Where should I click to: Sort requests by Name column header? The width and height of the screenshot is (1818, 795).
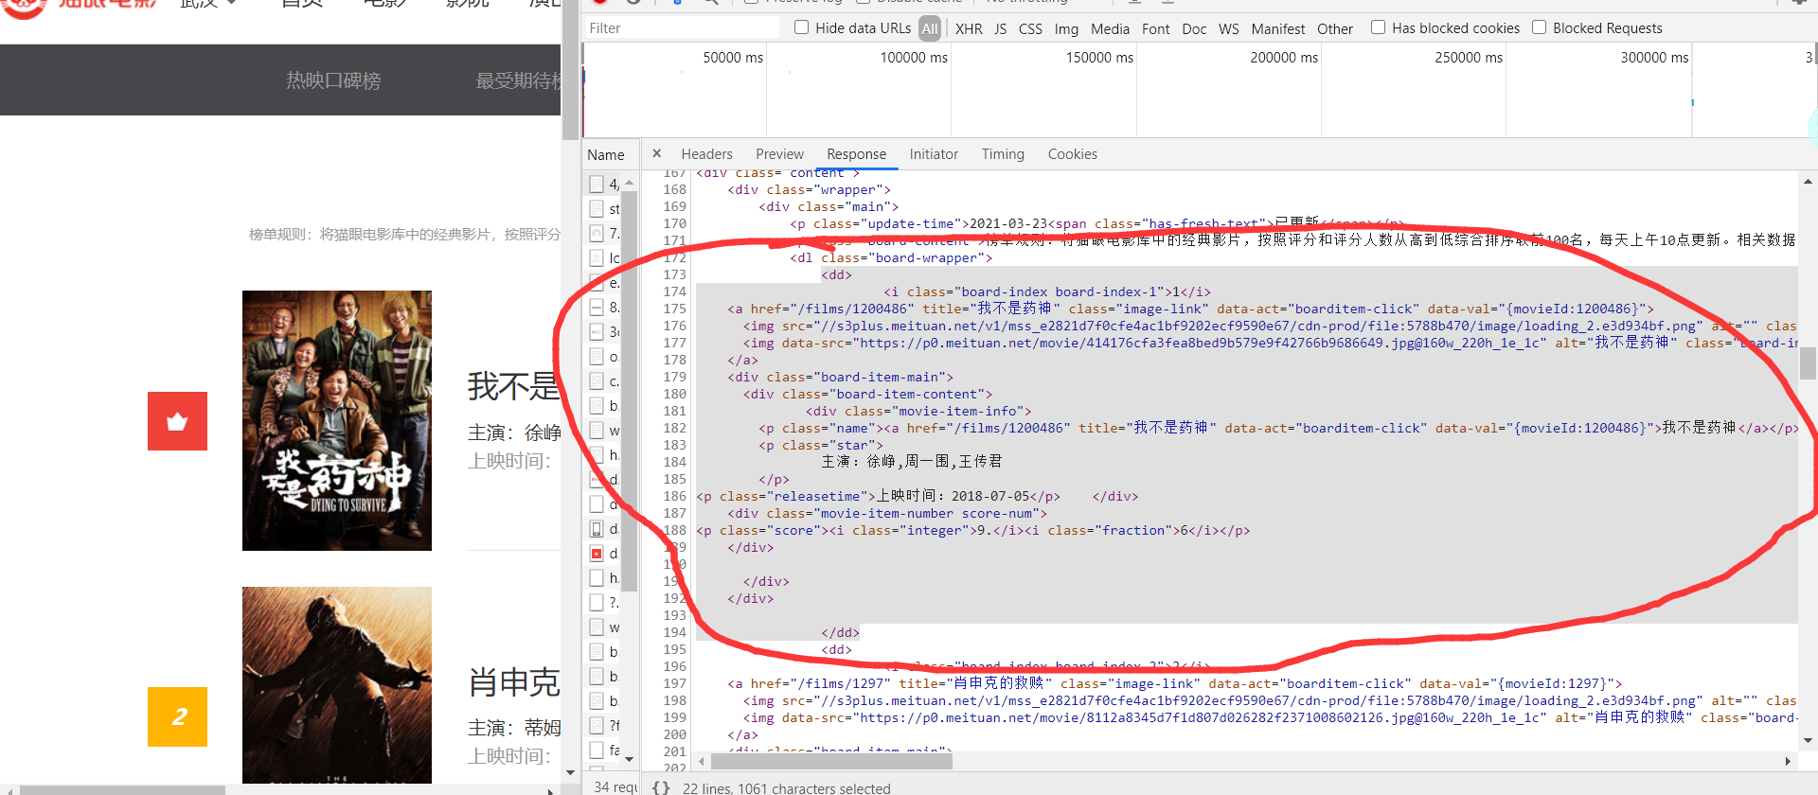pos(605,154)
